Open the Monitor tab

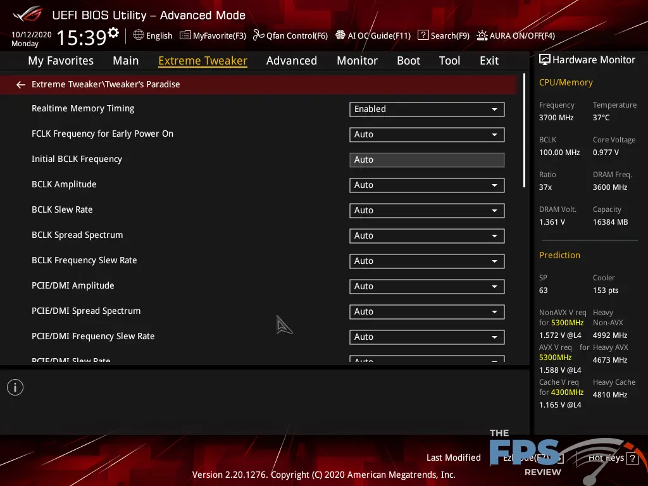point(357,61)
